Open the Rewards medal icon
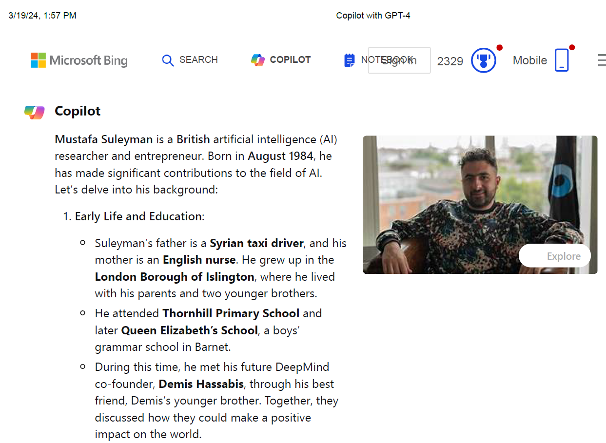606x443 pixels. [x=483, y=60]
